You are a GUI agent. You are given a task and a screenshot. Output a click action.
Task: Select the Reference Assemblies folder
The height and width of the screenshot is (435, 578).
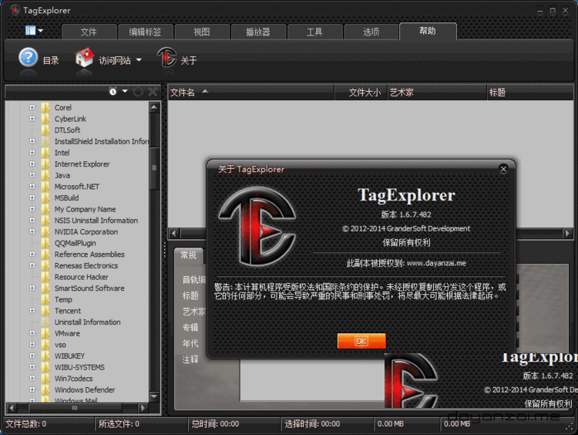(x=89, y=255)
